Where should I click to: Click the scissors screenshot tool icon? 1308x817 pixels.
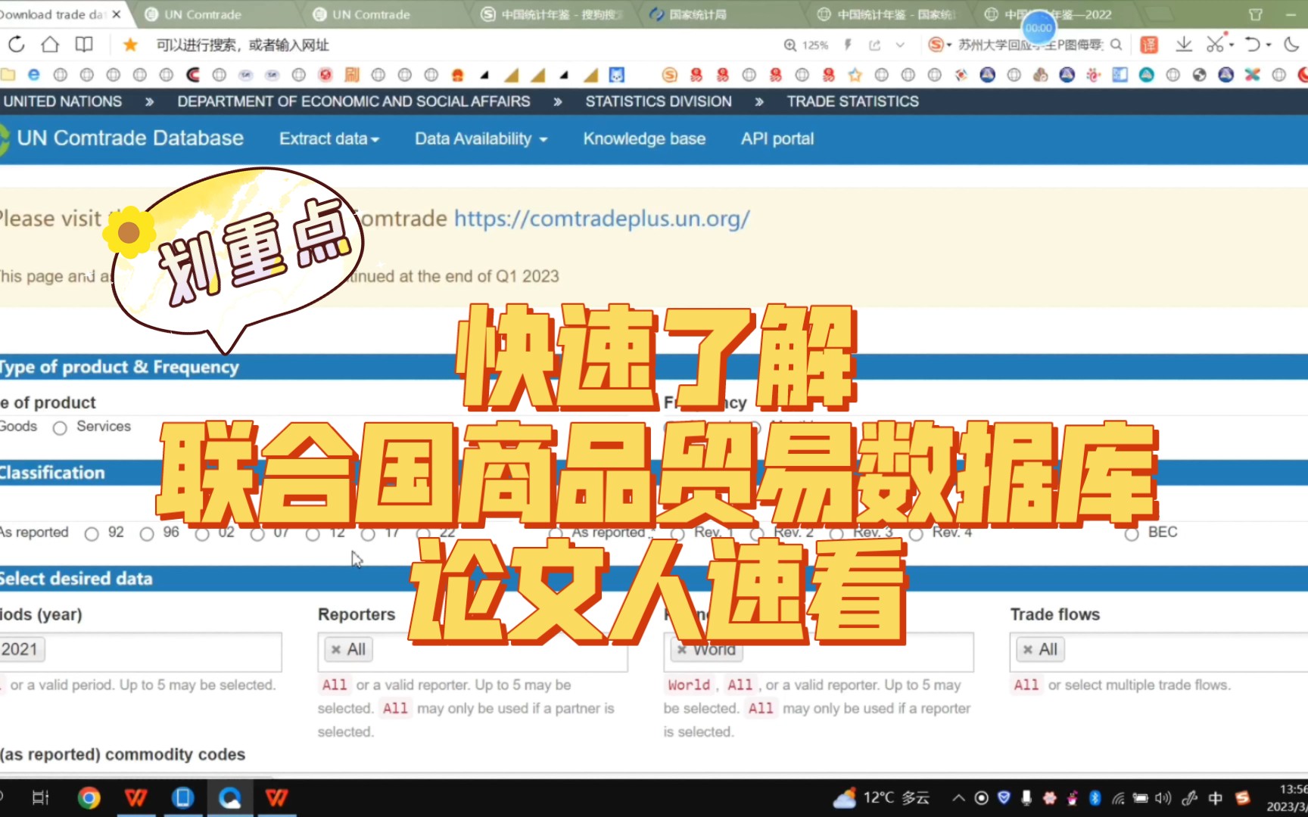[x=1214, y=45]
